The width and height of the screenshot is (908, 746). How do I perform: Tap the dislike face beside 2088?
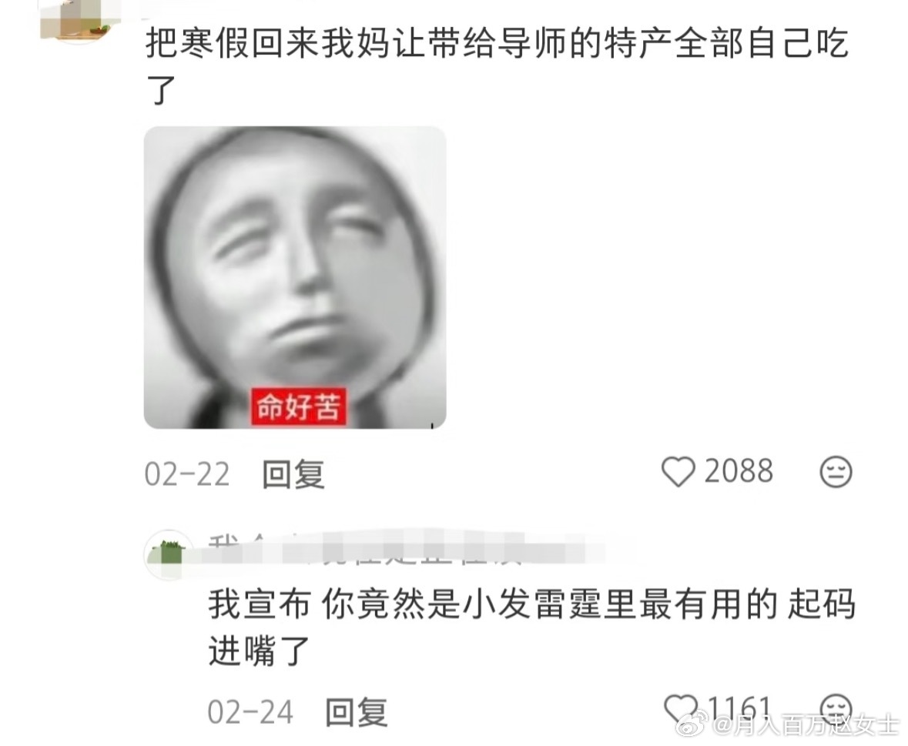[x=836, y=472]
